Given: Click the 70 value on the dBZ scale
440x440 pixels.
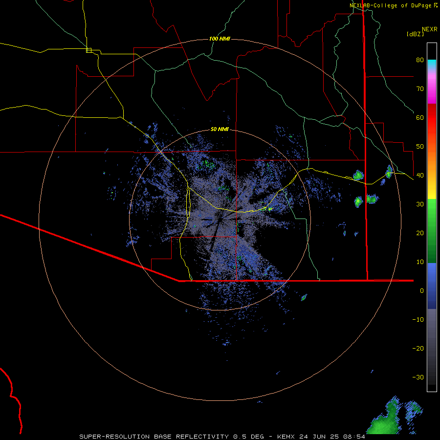Looking at the screenshot, I should point(420,88).
